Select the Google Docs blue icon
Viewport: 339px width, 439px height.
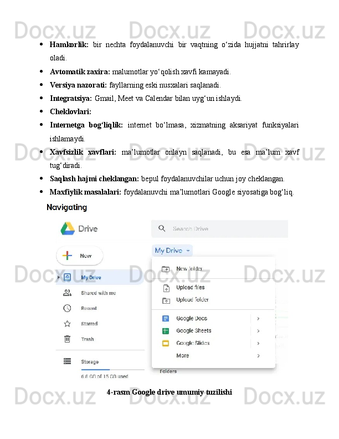click(x=166, y=318)
